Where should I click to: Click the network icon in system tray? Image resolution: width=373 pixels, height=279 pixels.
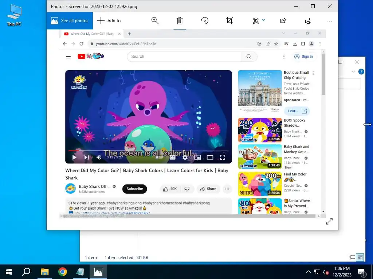[x=317, y=272]
